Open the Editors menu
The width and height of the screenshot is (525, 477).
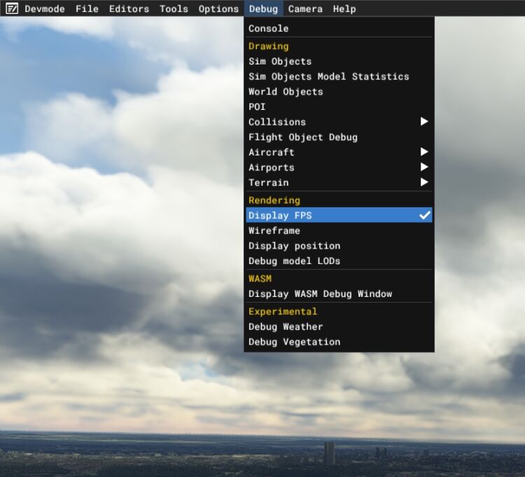pyautogui.click(x=129, y=9)
